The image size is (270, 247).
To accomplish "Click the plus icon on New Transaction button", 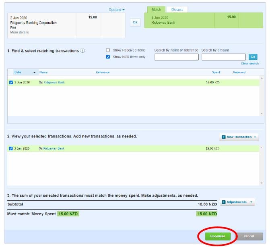I will 223,137.
